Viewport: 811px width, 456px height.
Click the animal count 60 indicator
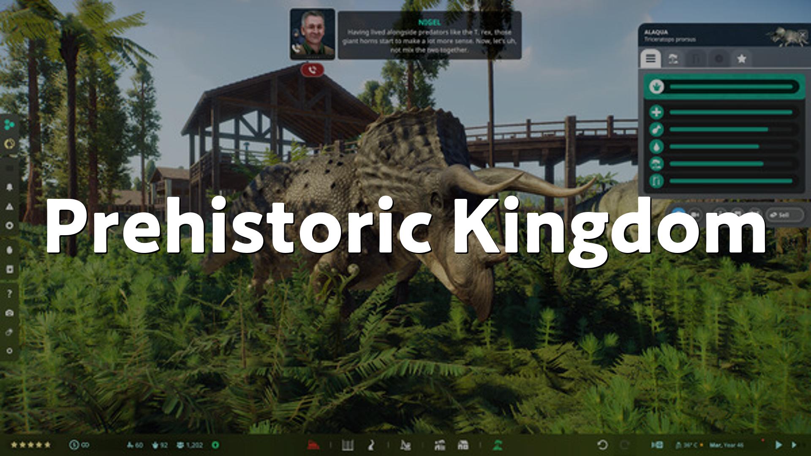pos(135,445)
